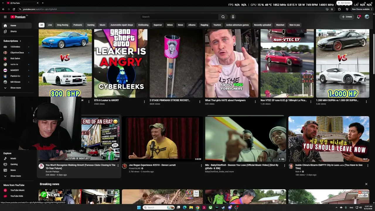Viewport: 375px width, 211px height.
Task: Click the YouTube search input field
Action: (x=179, y=17)
